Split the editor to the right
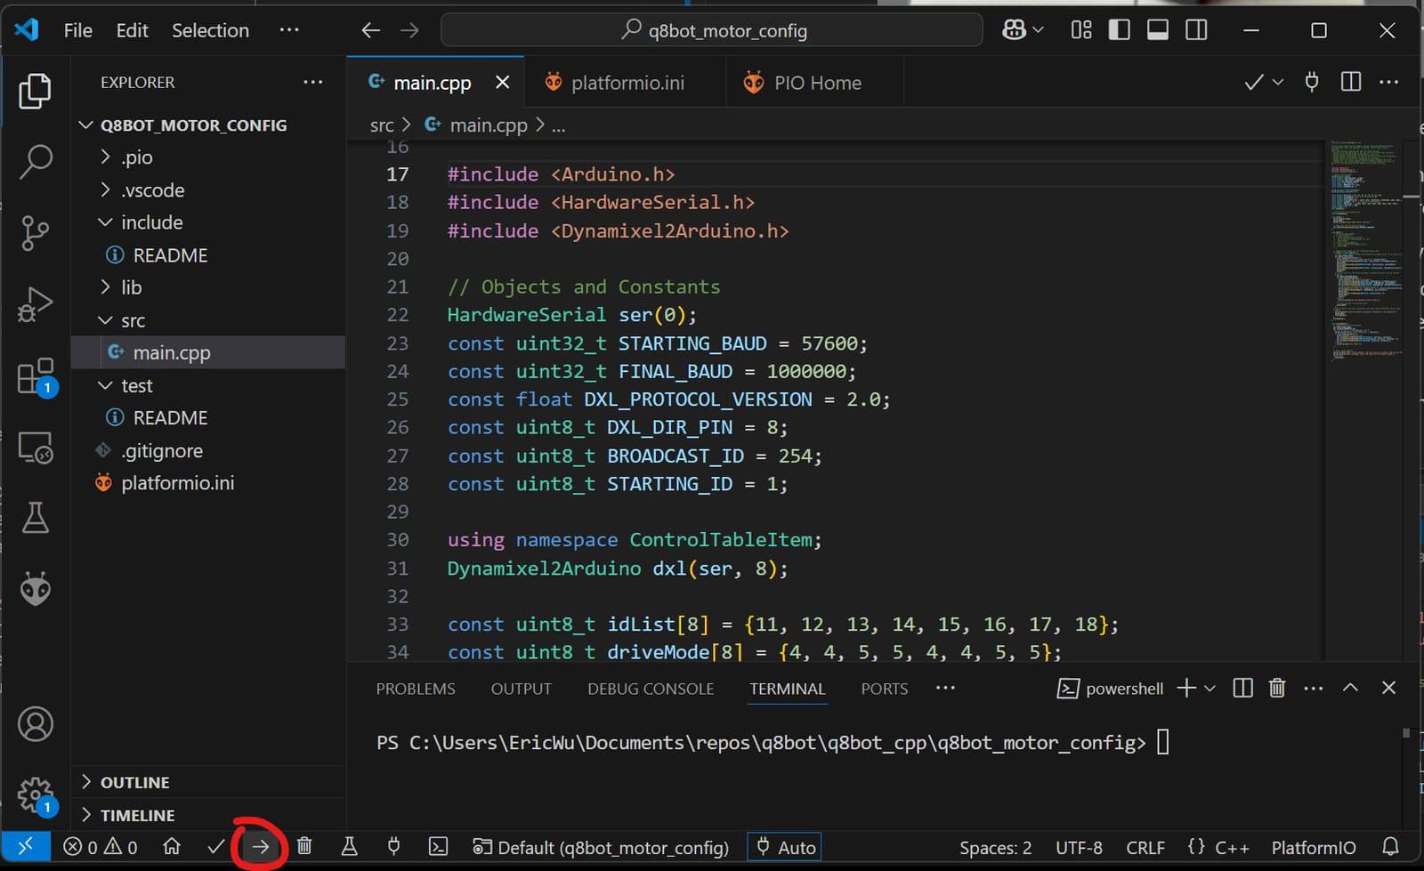1424x871 pixels. point(1351,82)
